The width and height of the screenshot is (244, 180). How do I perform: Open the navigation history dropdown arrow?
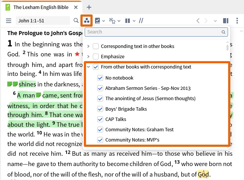(215, 21)
